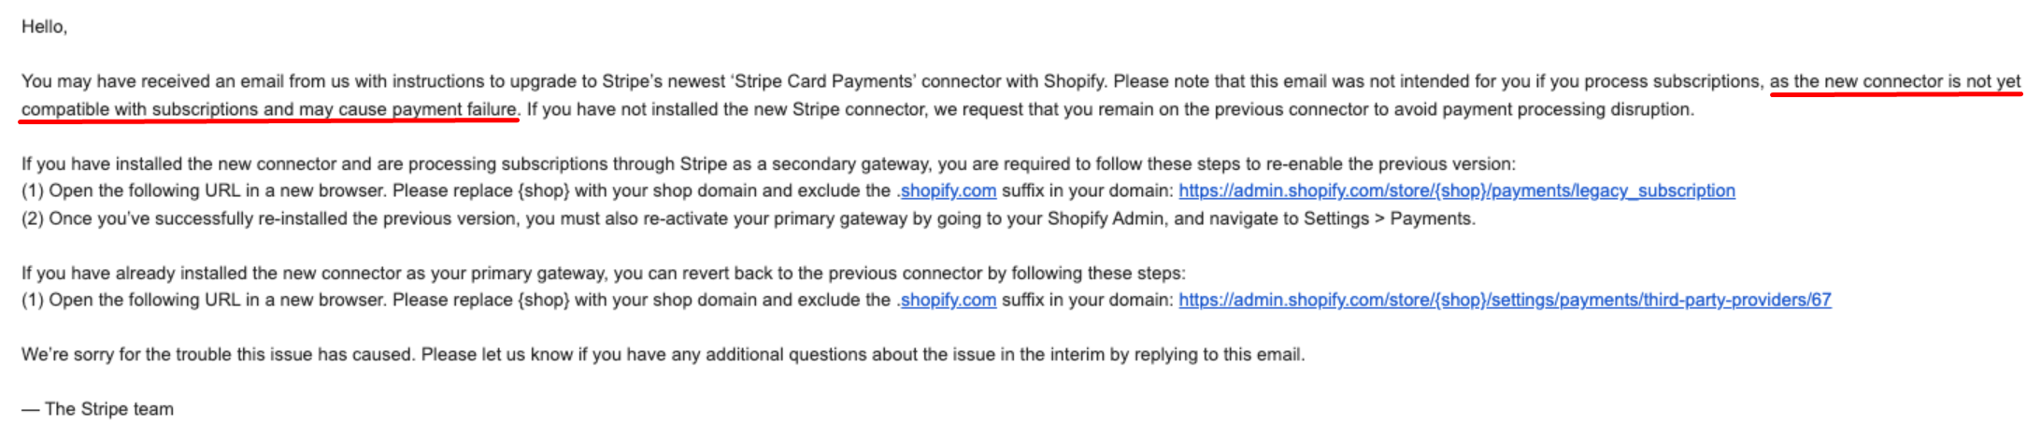Click the 'You may have received an email' opening
2041x438 pixels.
click(152, 81)
